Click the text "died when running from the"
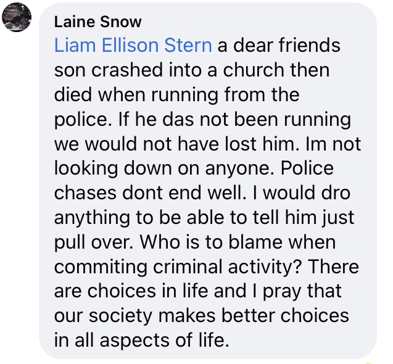Viewport: 393px width, 364px height. [x=176, y=94]
